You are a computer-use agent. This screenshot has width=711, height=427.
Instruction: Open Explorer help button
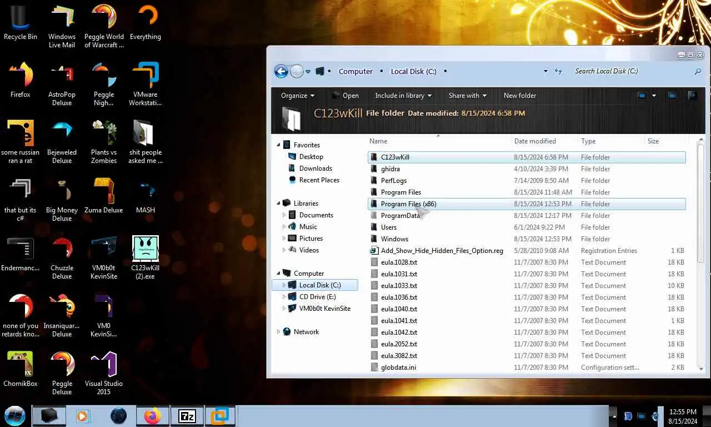tap(692, 96)
